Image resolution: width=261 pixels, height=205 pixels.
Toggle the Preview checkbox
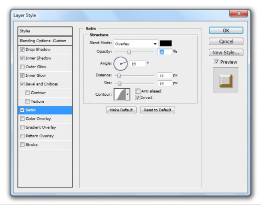[x=216, y=62]
